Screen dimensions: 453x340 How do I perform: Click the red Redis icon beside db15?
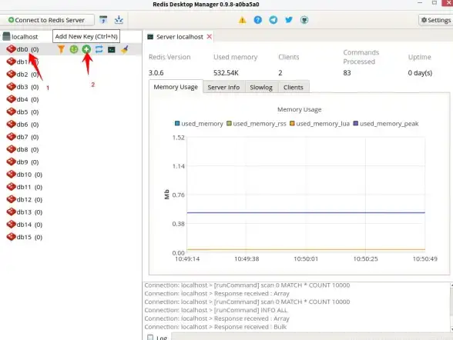point(12,237)
